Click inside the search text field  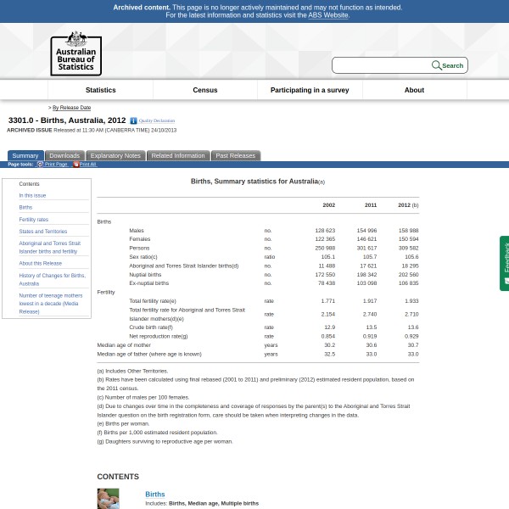point(382,65)
